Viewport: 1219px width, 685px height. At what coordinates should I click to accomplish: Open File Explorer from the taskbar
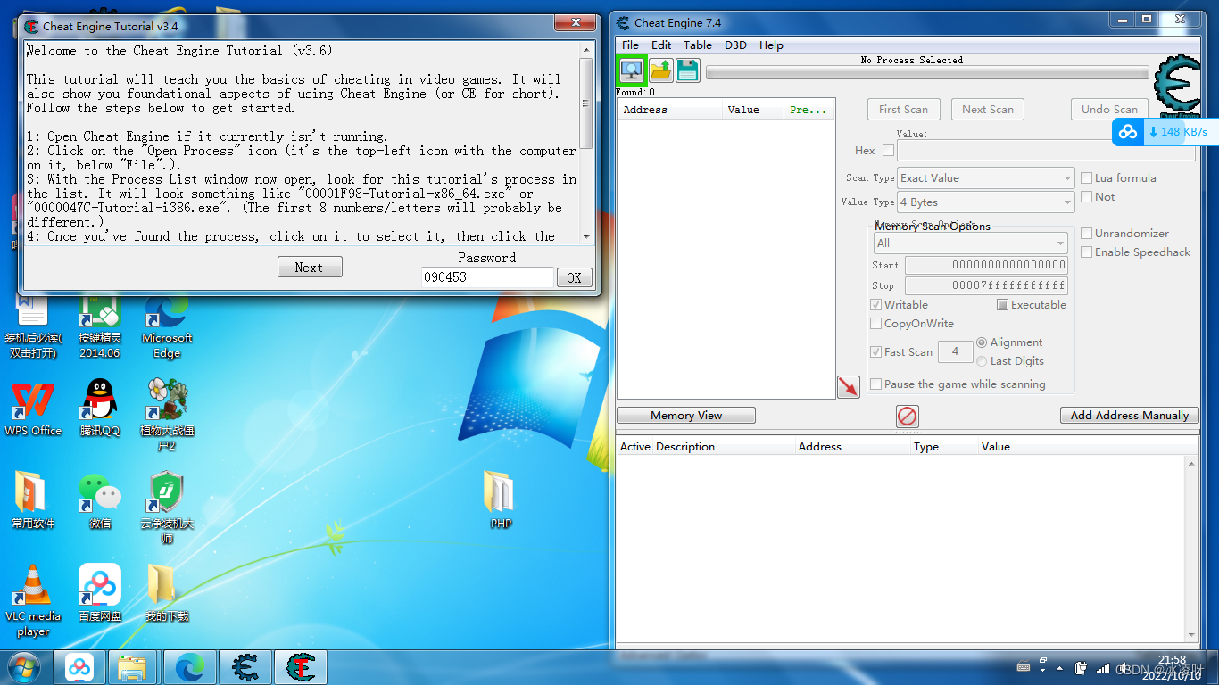pos(133,667)
